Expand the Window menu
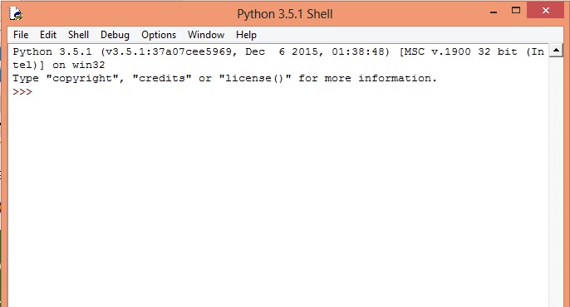 pos(206,35)
